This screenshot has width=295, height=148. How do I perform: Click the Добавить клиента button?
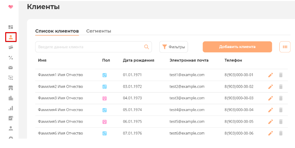pyautogui.click(x=237, y=47)
